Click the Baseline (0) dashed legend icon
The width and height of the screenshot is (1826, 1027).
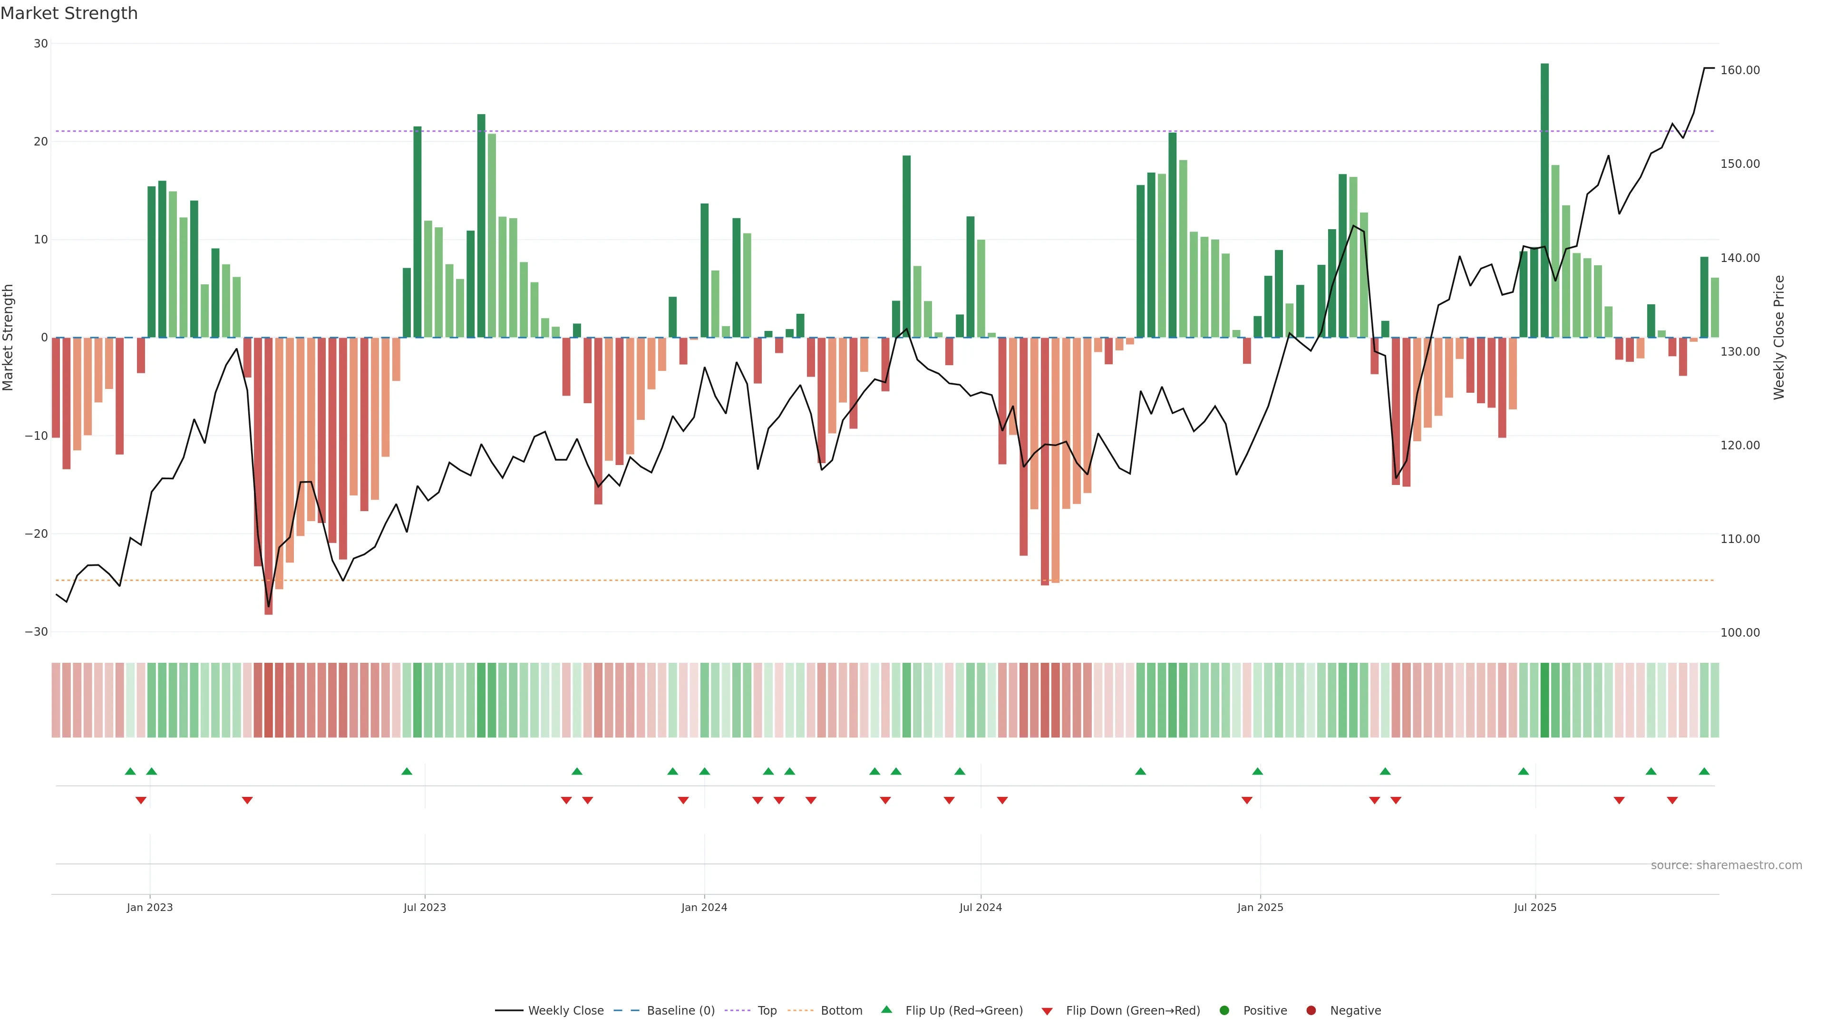click(x=626, y=1010)
